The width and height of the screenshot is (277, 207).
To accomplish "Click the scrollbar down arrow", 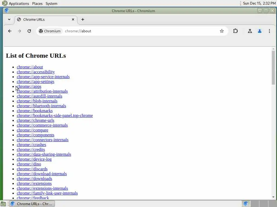I will coord(273,197).
